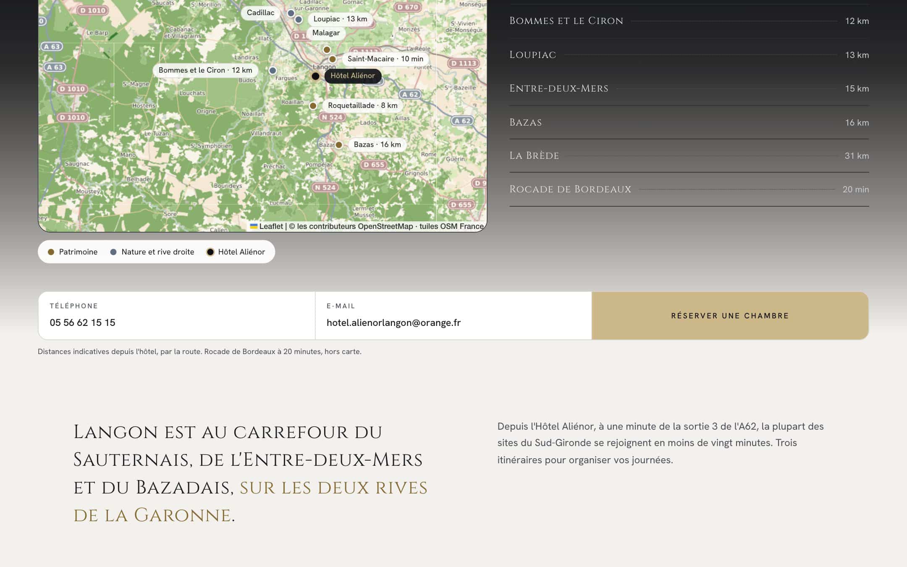The height and width of the screenshot is (567, 907).
Task: Click the Saint-Macaire map marker dot
Action: click(333, 59)
